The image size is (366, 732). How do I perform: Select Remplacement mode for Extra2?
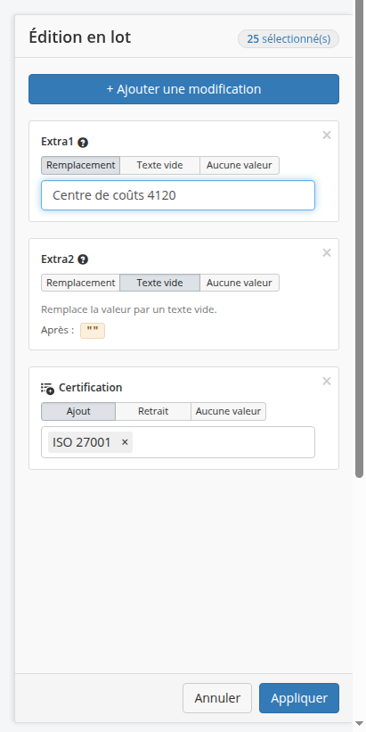click(81, 283)
